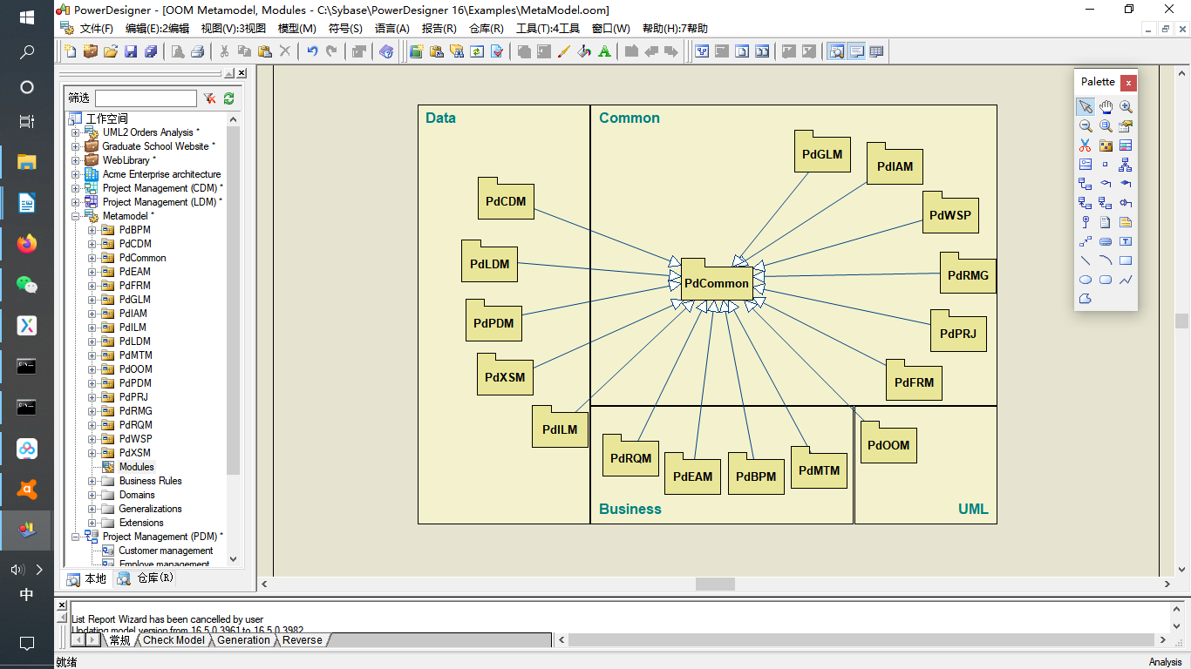The height and width of the screenshot is (669, 1191).
Task: Open Firefox from the Windows taskbar
Action: (27, 244)
